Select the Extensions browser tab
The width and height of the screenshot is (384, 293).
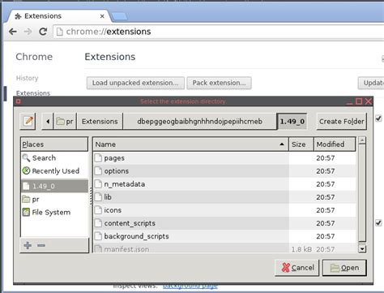59,16
